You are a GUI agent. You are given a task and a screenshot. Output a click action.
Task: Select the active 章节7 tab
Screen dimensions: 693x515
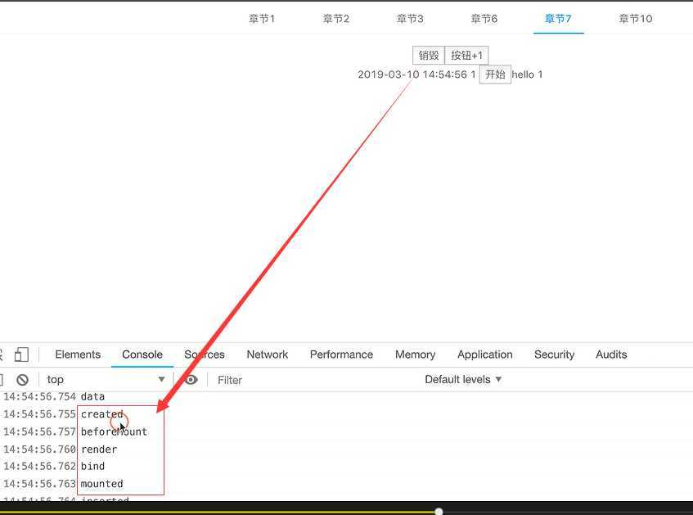tap(558, 19)
